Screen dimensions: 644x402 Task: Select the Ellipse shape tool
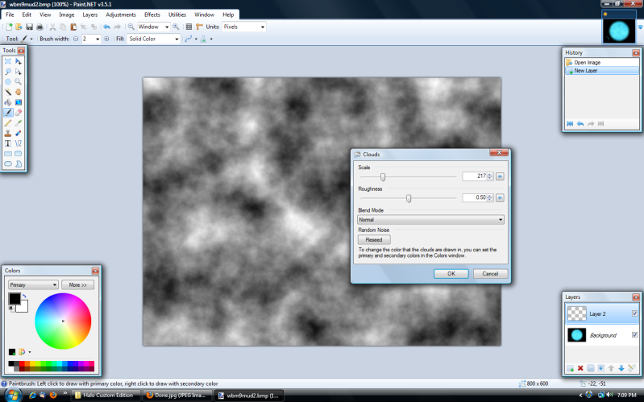tap(8, 164)
